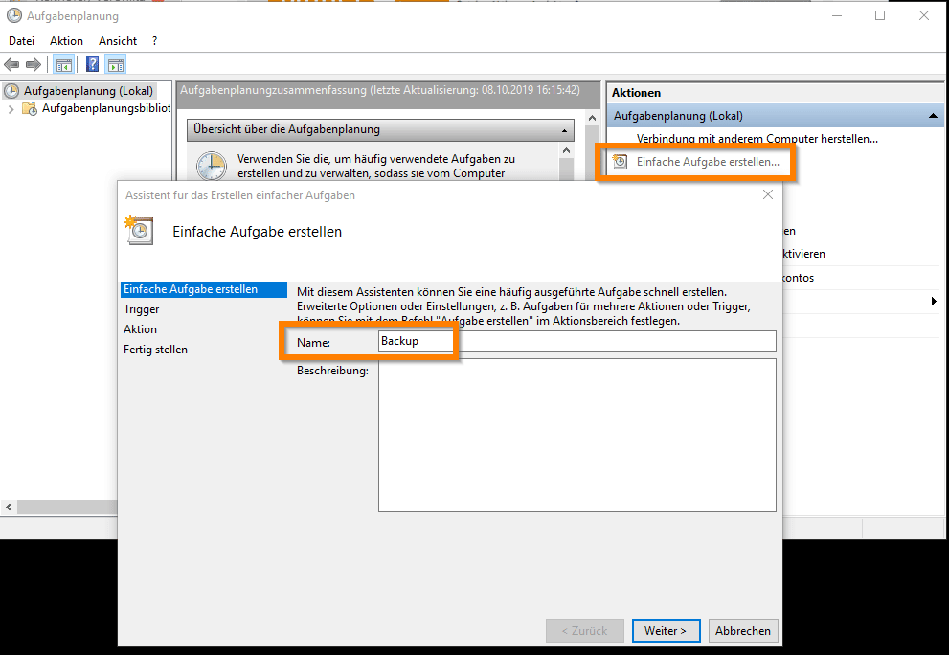Toggle the action pane toolbar icon
Viewport: 949px width, 655px height.
click(116, 65)
